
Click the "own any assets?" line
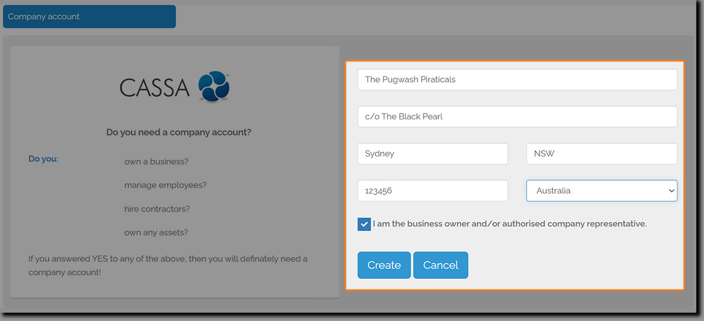click(156, 233)
